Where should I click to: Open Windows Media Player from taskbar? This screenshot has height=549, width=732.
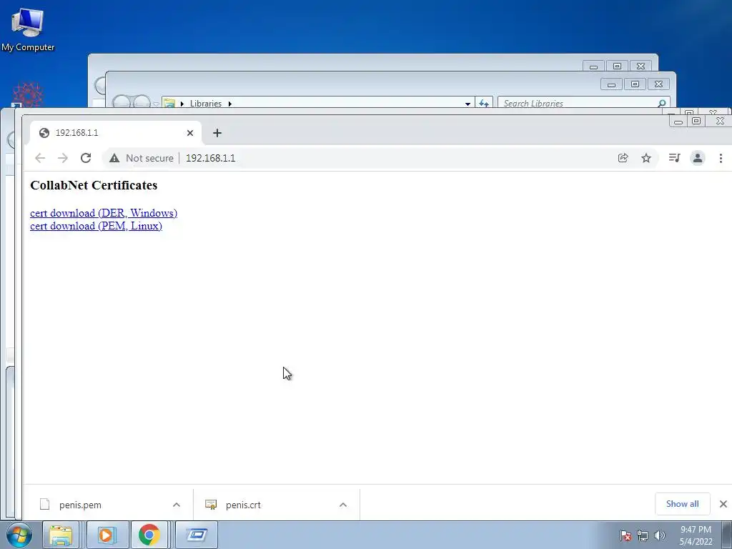click(107, 535)
